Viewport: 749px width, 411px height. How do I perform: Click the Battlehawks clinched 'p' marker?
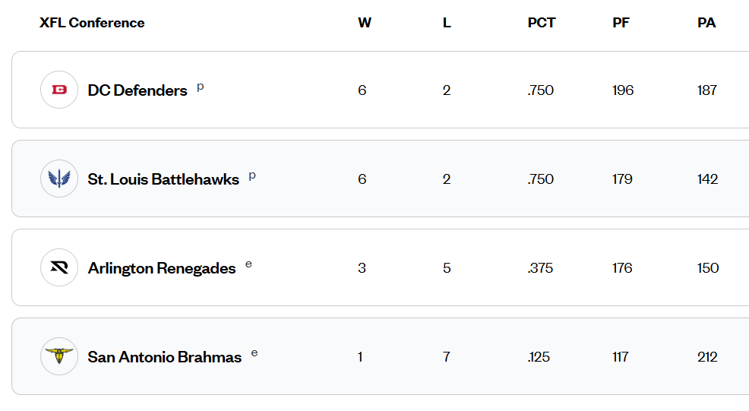click(252, 175)
